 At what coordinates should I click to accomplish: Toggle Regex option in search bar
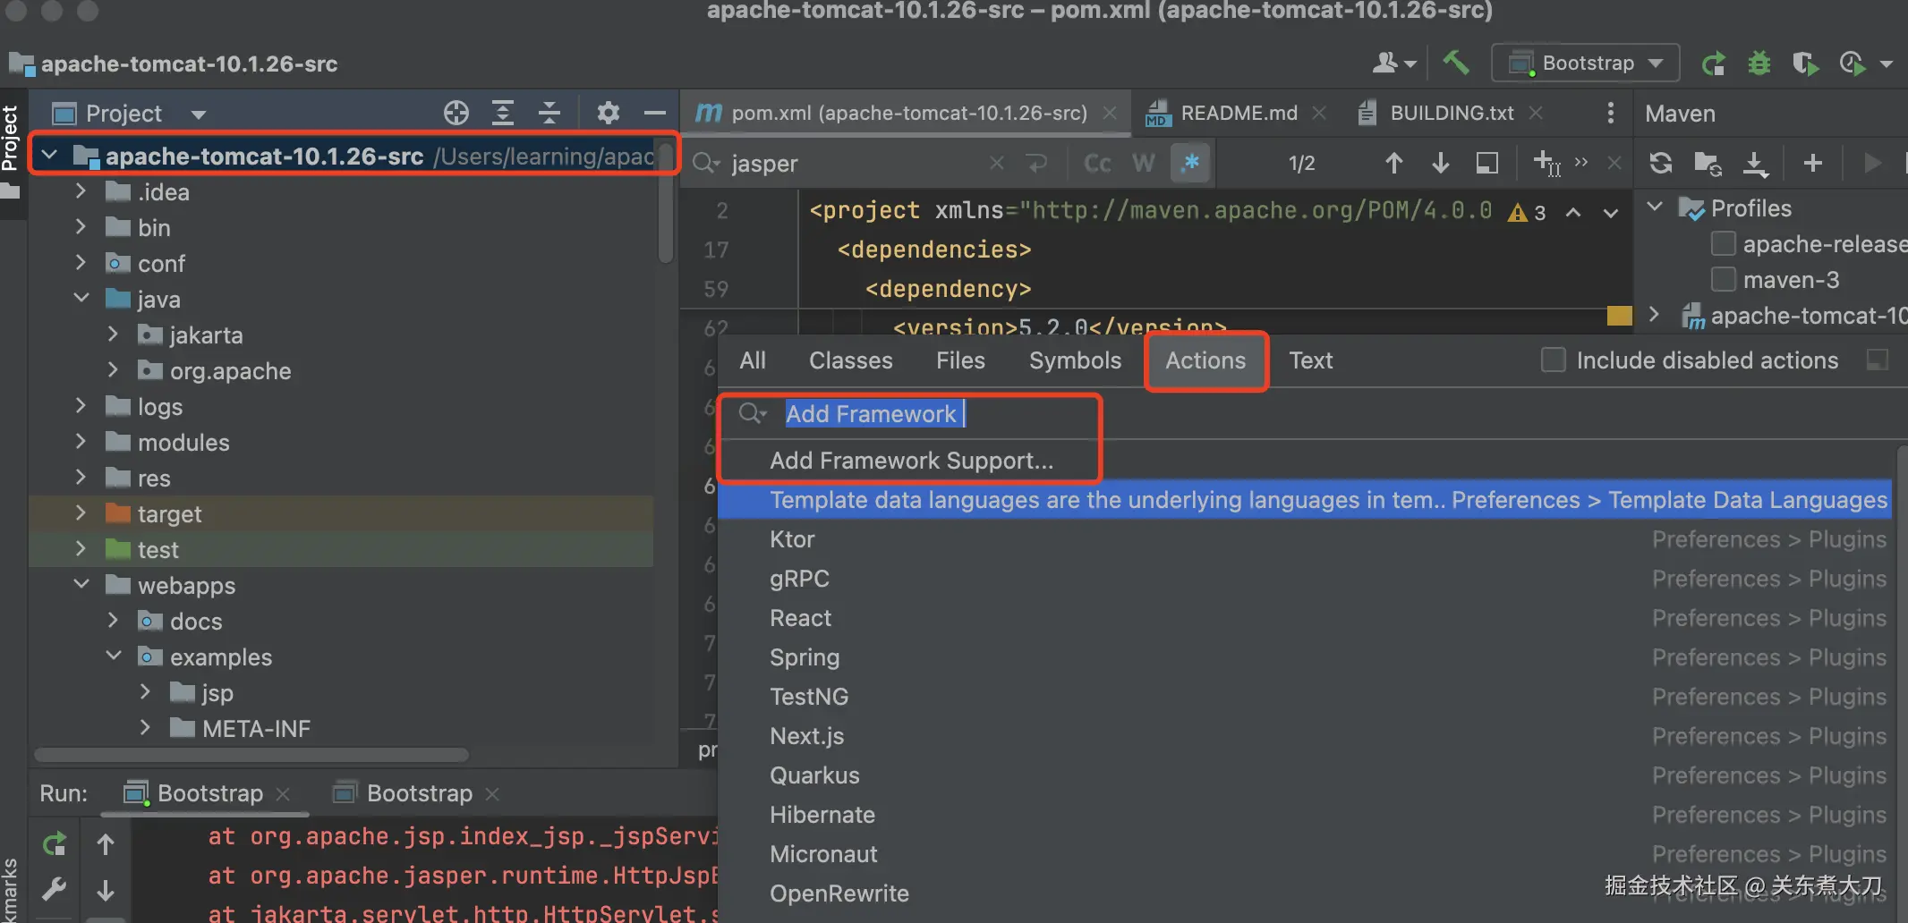tap(1190, 163)
